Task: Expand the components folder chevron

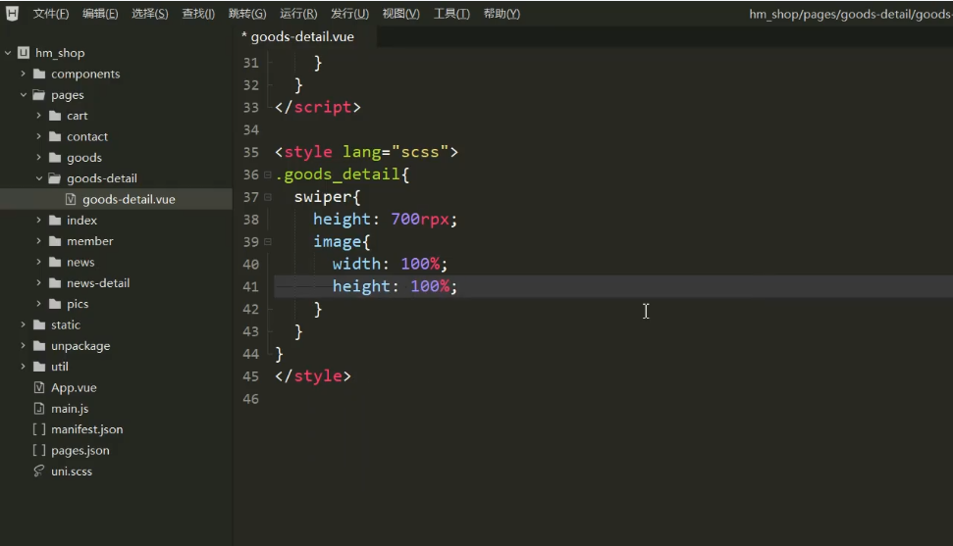Action: 24,74
